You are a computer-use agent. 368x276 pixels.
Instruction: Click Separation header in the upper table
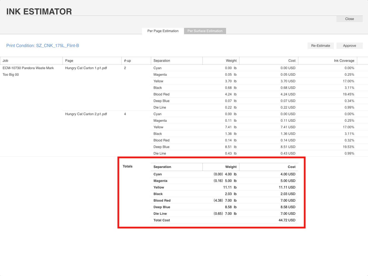point(162,61)
